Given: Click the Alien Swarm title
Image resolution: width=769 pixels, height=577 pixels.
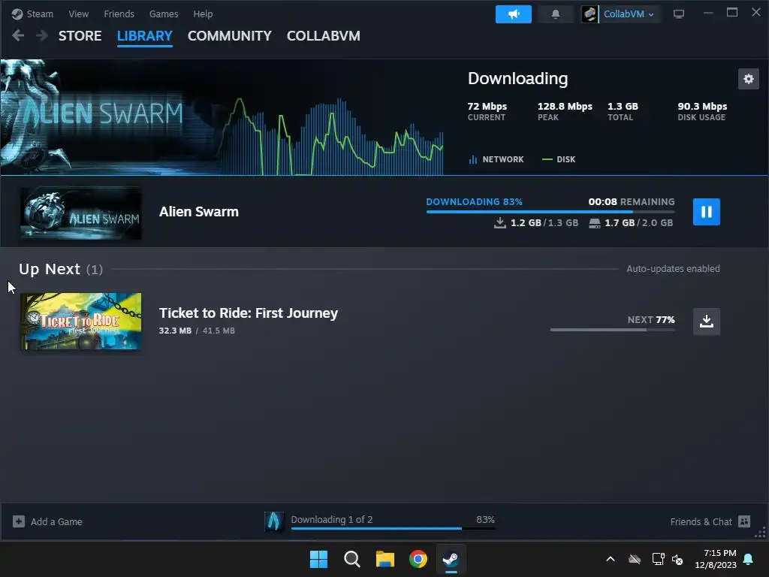Looking at the screenshot, I should point(198,211).
